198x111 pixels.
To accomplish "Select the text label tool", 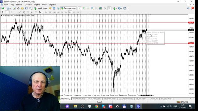I will [x=36, y=12].
